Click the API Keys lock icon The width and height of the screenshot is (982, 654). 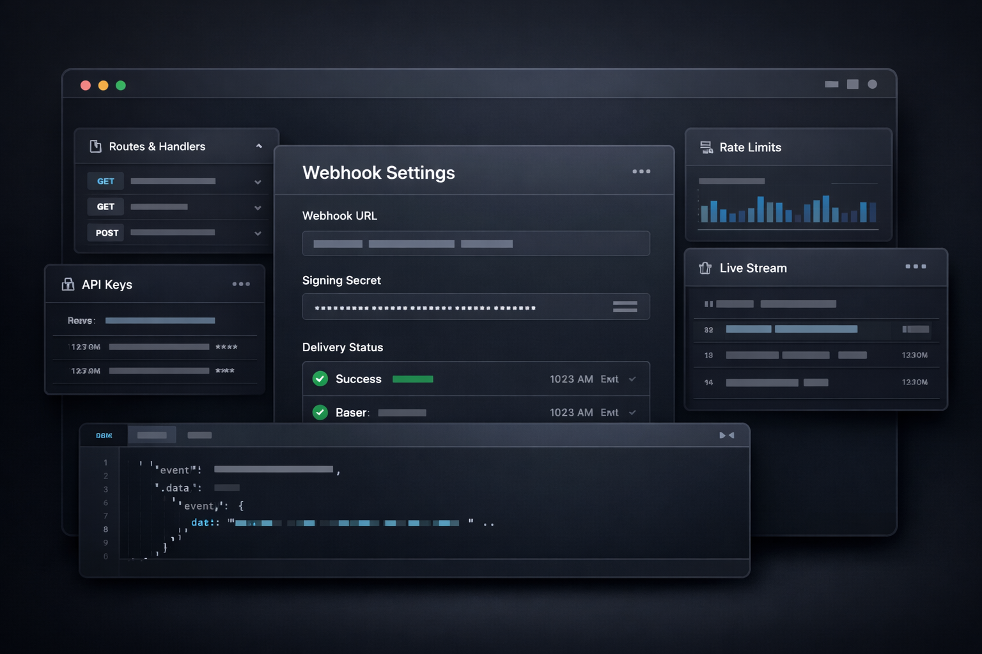pyautogui.click(x=68, y=284)
